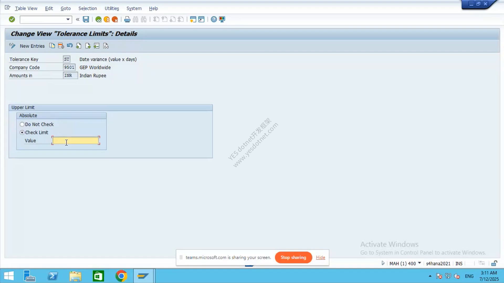This screenshot has height=283, width=504.
Task: Open the Help question mark icon
Action: click(214, 19)
